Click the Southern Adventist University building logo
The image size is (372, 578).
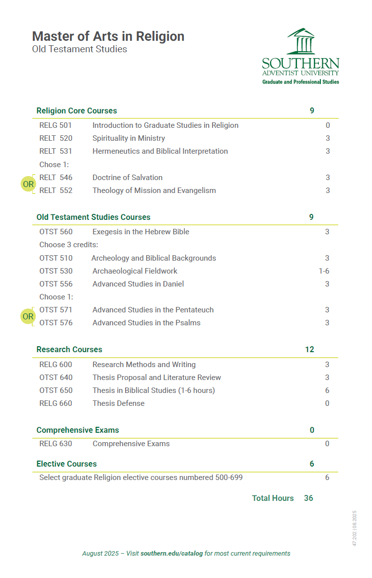pyautogui.click(x=301, y=42)
